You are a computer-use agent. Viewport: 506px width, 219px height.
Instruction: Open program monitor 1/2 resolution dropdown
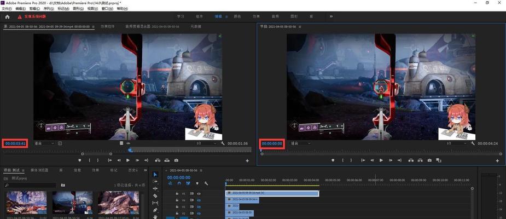(x=457, y=143)
